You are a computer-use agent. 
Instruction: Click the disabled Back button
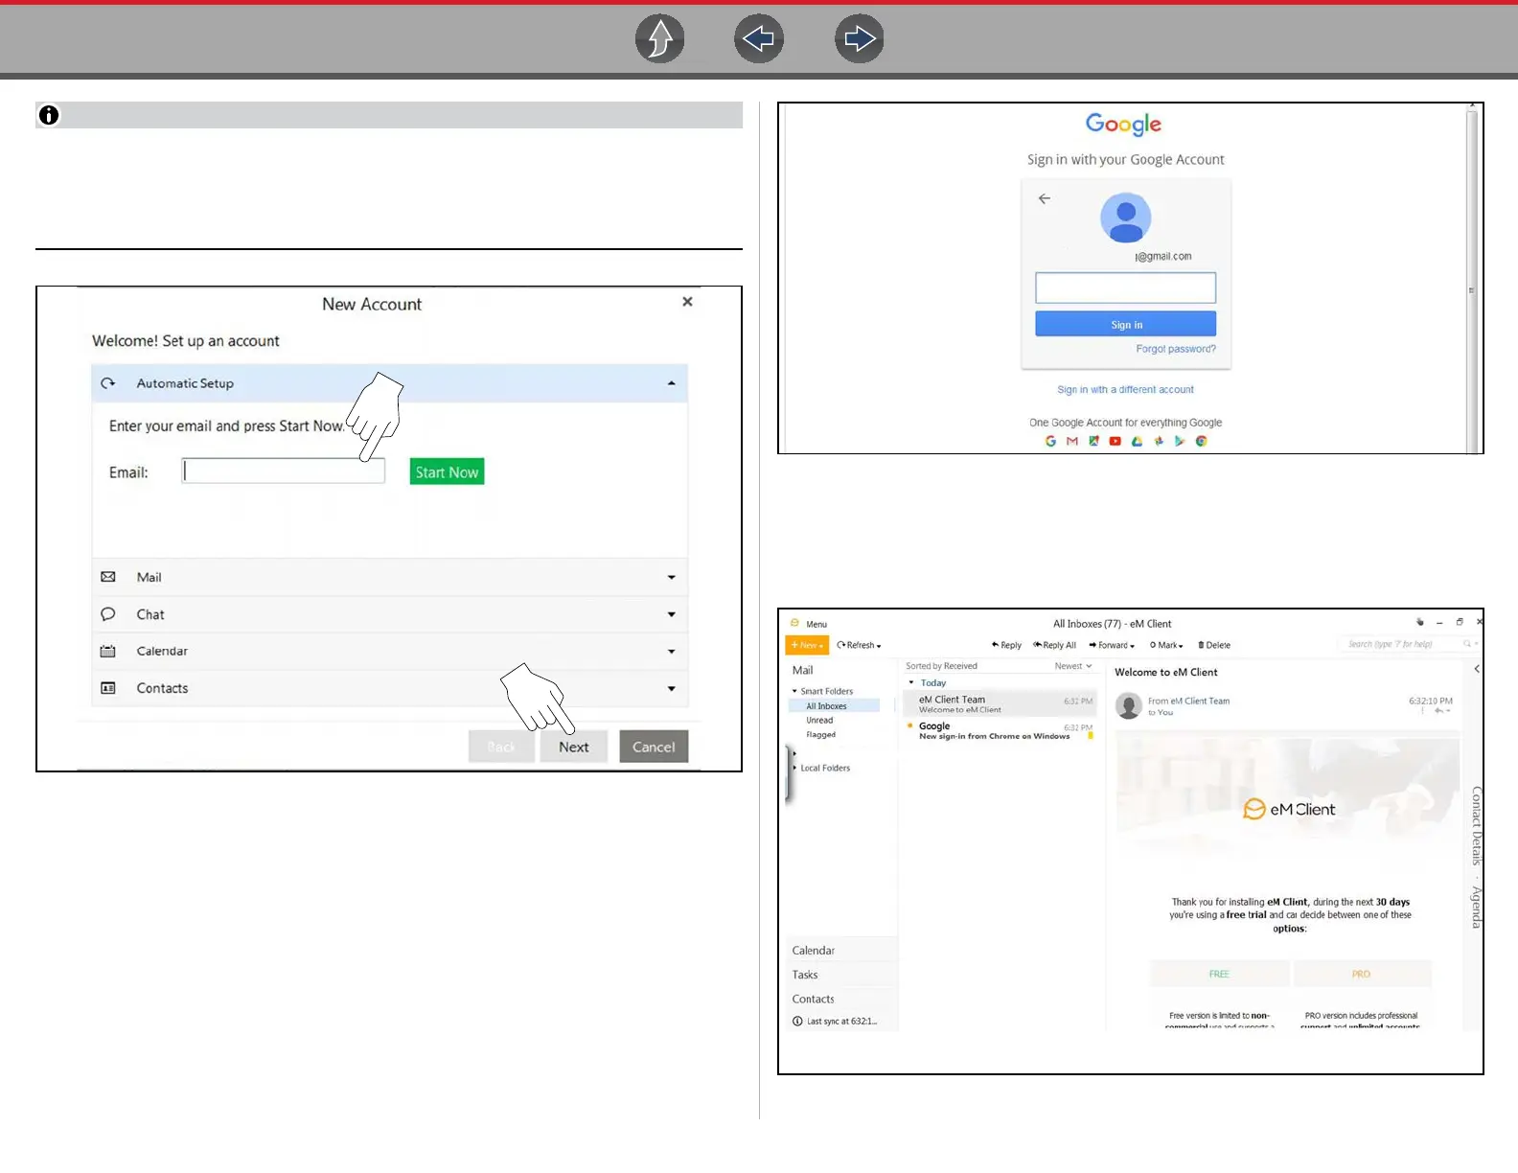click(501, 747)
